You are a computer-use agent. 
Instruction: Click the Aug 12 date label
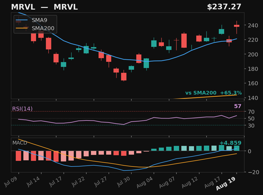tap(190, 182)
